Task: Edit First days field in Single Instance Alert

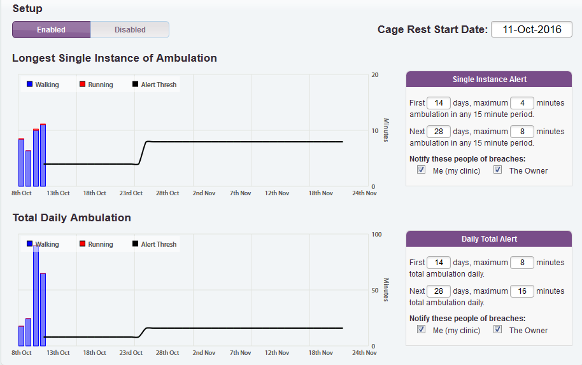Action: click(x=439, y=103)
